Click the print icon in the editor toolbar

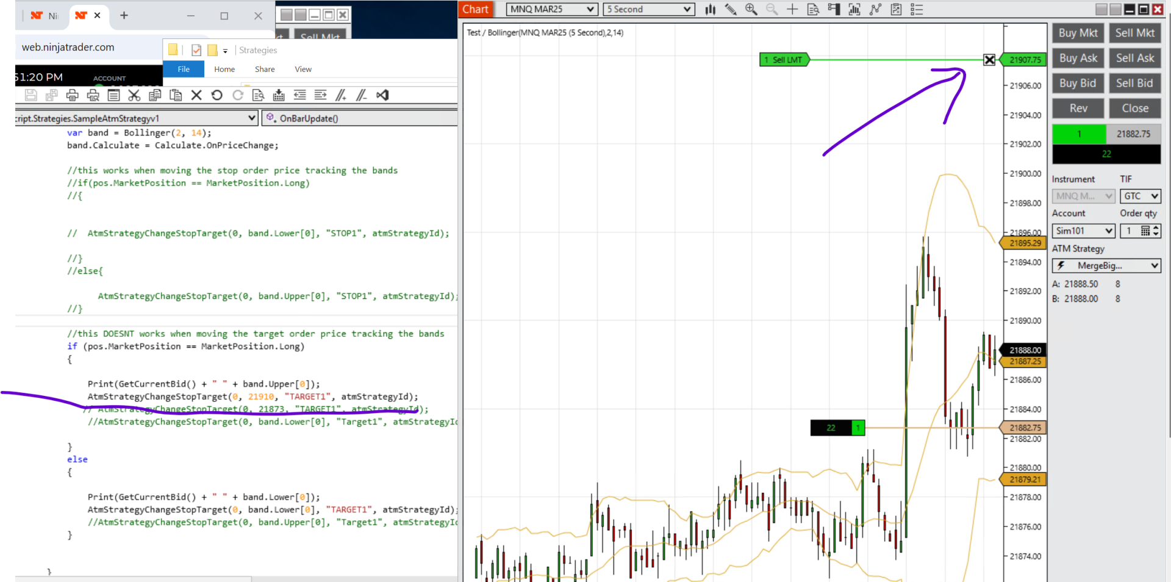(73, 95)
